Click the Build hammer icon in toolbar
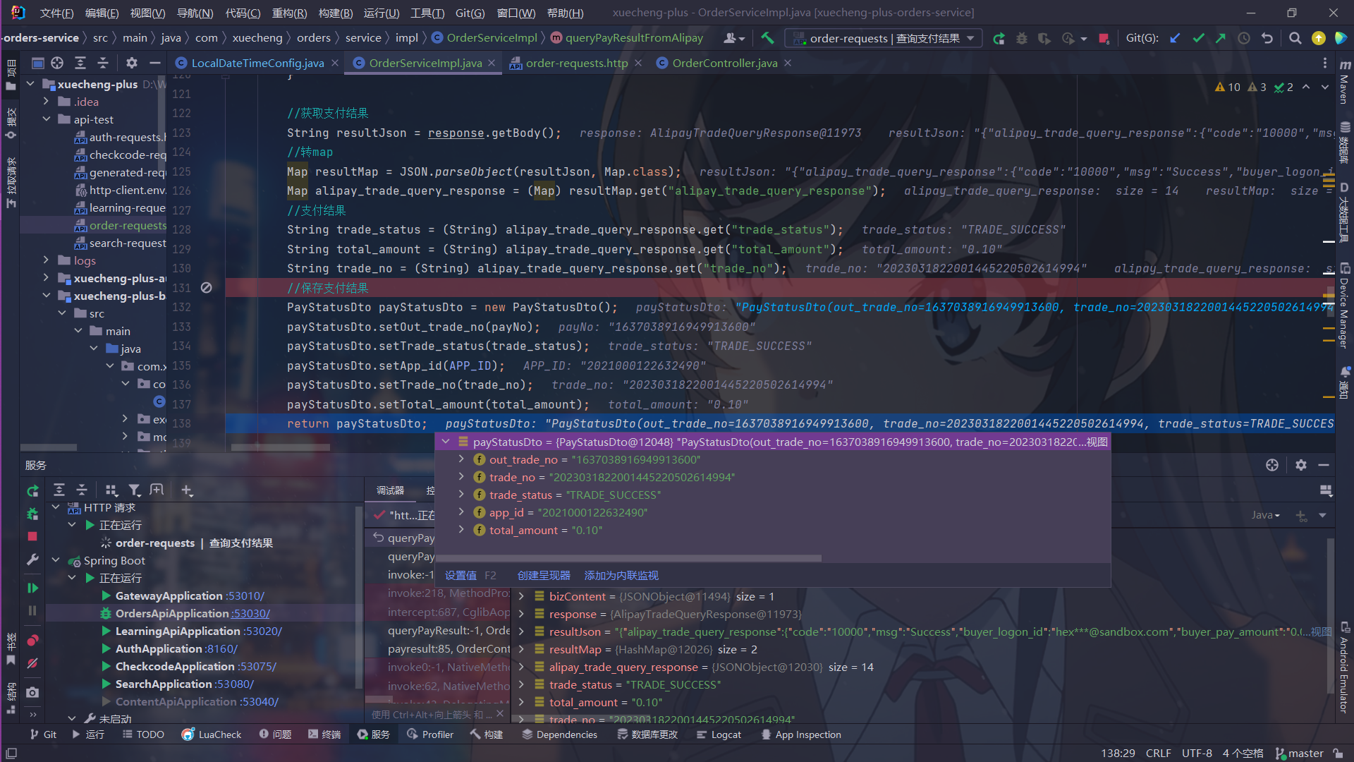The height and width of the screenshot is (762, 1354). point(767,38)
